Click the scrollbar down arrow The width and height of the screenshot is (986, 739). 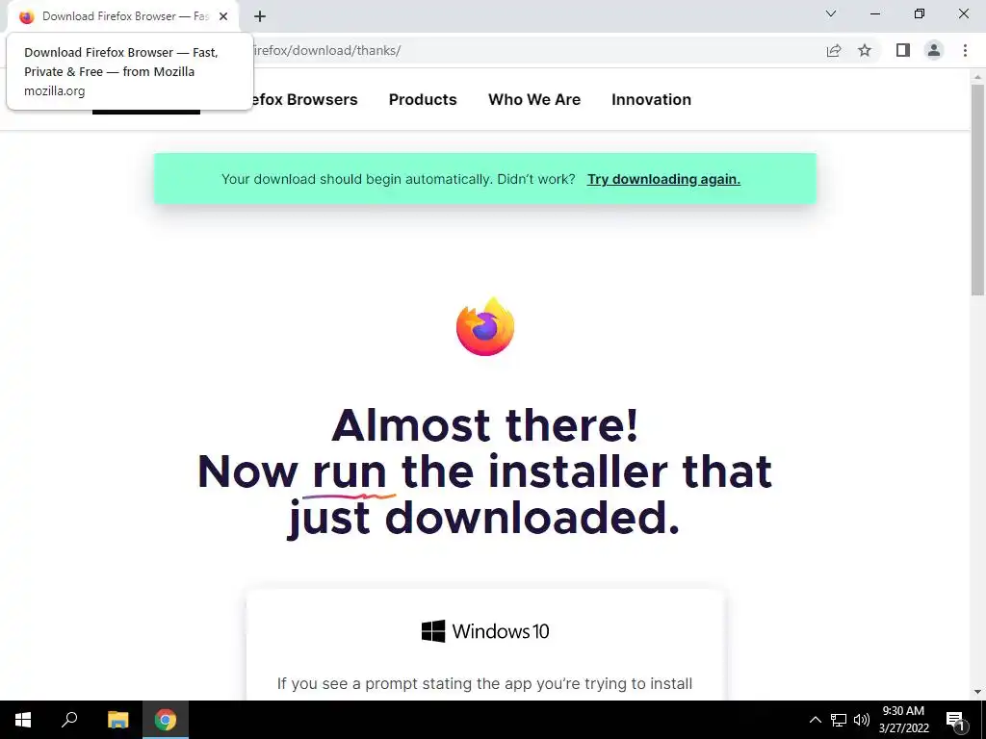point(977,692)
